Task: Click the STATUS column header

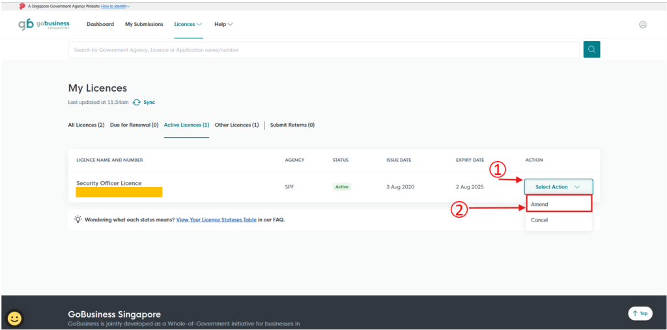Action: pyautogui.click(x=340, y=160)
